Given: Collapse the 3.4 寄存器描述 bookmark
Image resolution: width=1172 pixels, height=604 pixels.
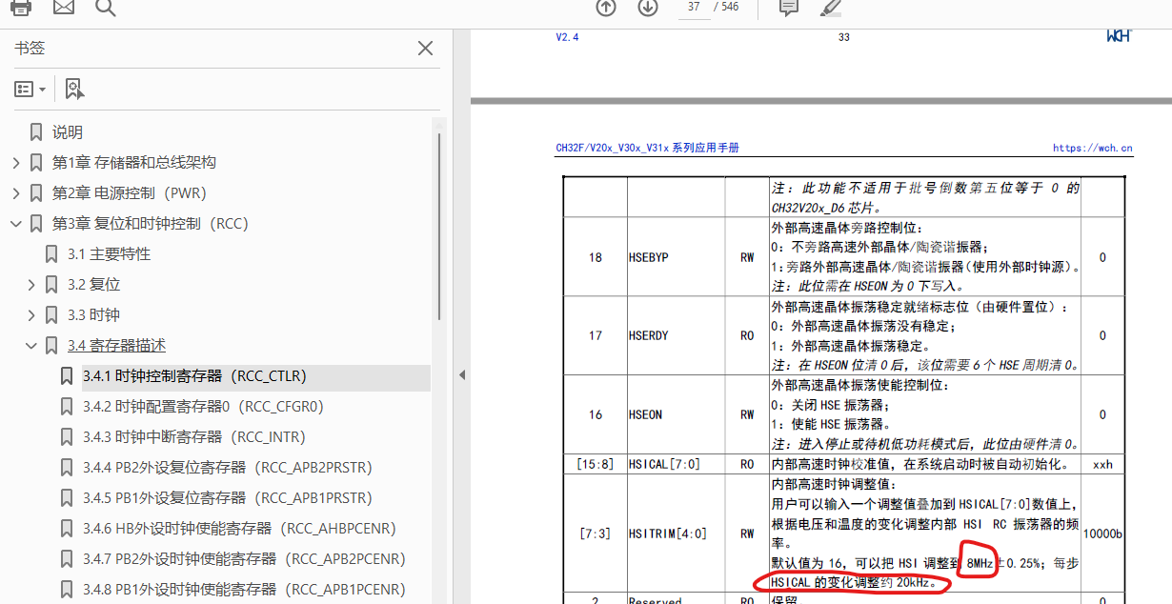Looking at the screenshot, I should (x=30, y=346).
